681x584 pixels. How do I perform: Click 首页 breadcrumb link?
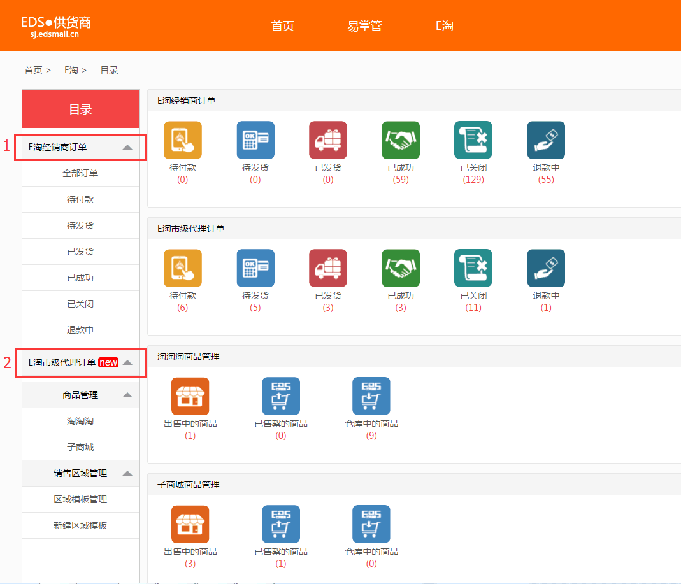[x=33, y=70]
